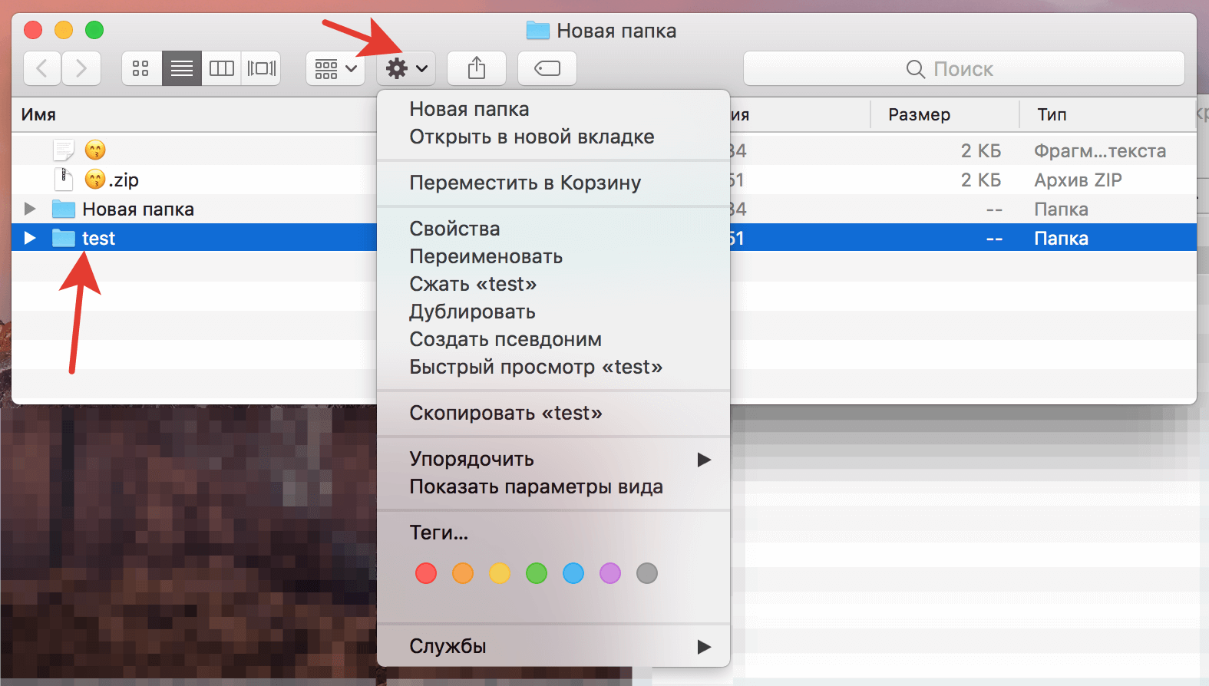Go forward with the right chevron button
Image resolution: width=1209 pixels, height=686 pixels.
click(x=81, y=69)
